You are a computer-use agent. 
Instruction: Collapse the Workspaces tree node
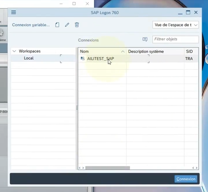pos(14,51)
